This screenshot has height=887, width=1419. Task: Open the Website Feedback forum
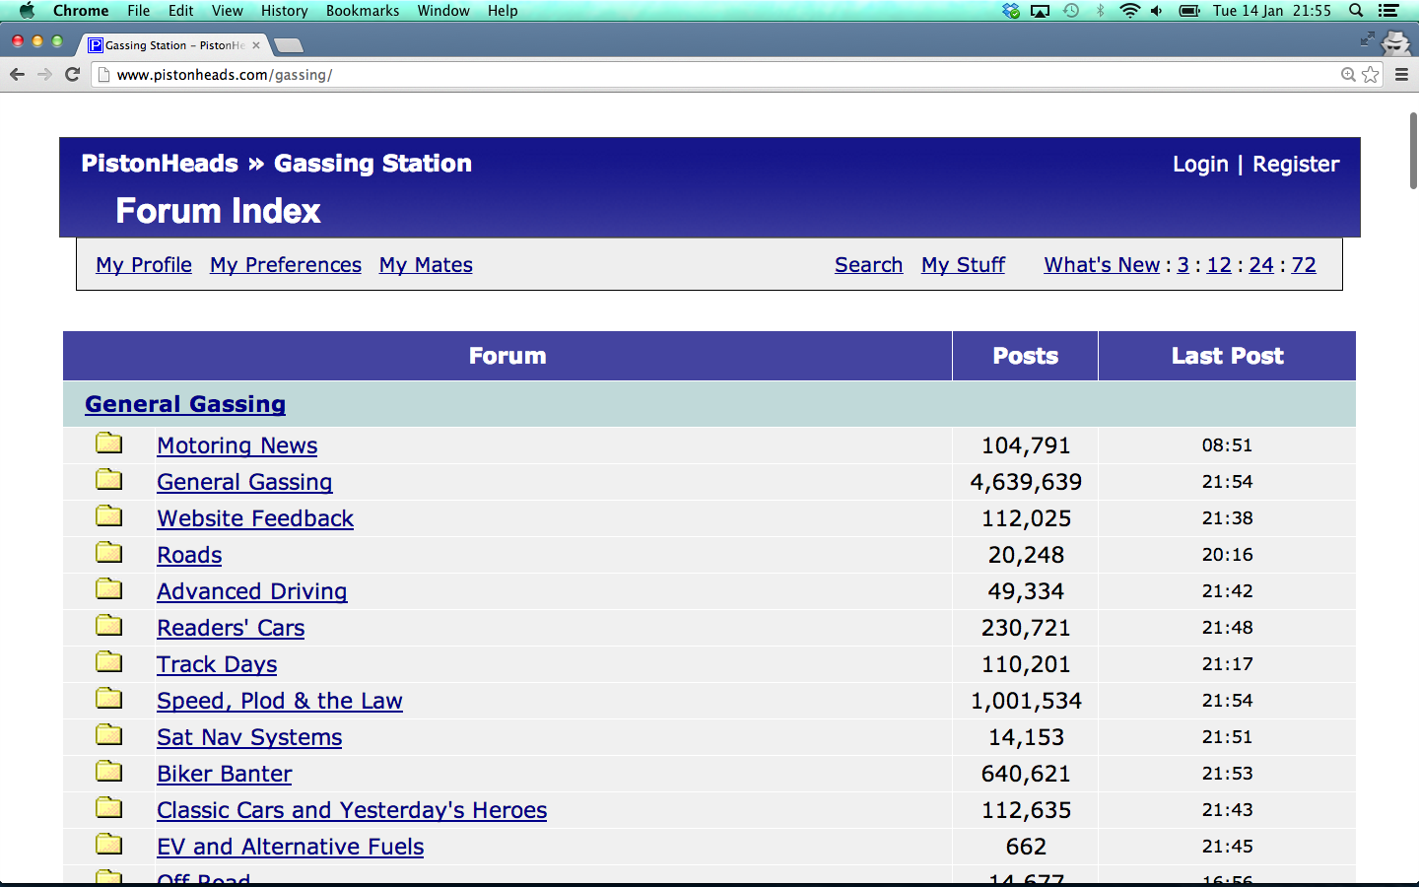pos(255,518)
